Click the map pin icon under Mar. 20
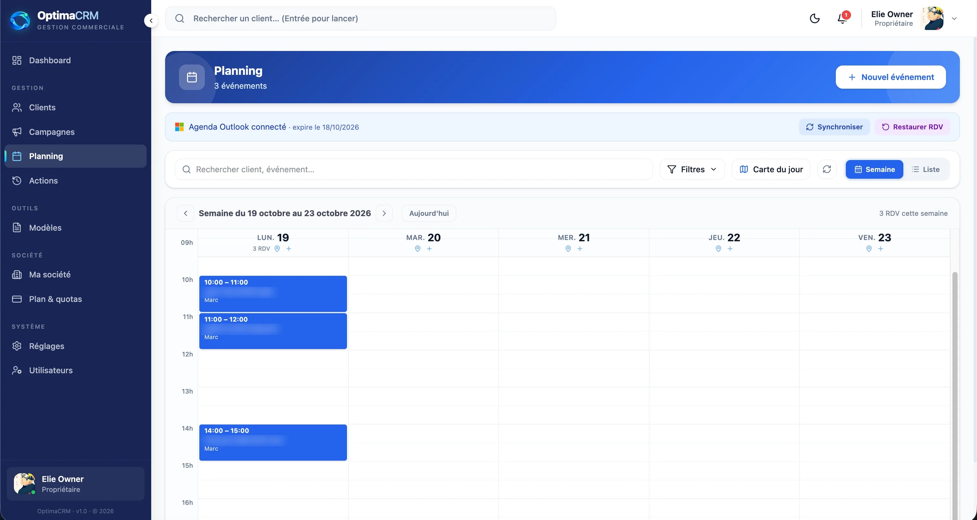The height and width of the screenshot is (520, 977). [417, 249]
